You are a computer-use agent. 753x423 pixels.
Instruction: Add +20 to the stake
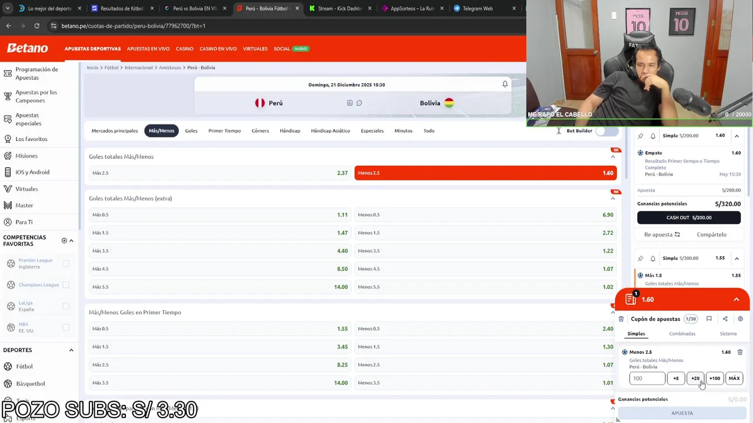(x=695, y=378)
